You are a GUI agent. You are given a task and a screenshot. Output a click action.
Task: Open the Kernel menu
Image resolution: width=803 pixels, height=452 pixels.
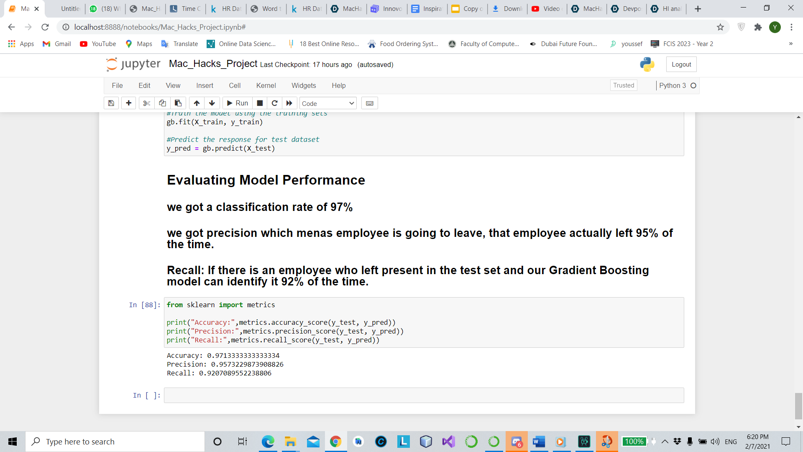(x=266, y=85)
